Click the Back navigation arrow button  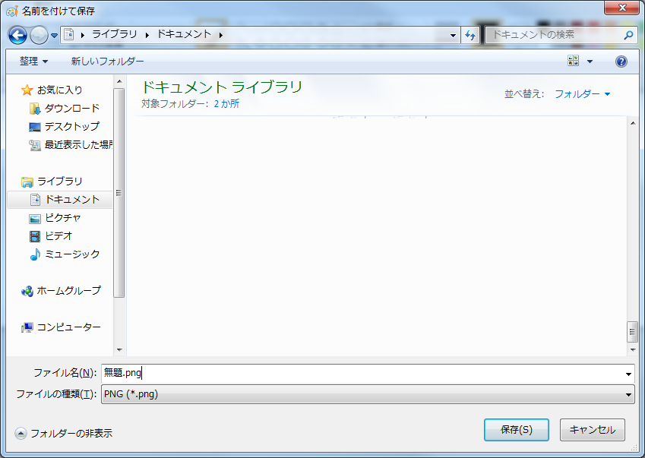(17, 36)
